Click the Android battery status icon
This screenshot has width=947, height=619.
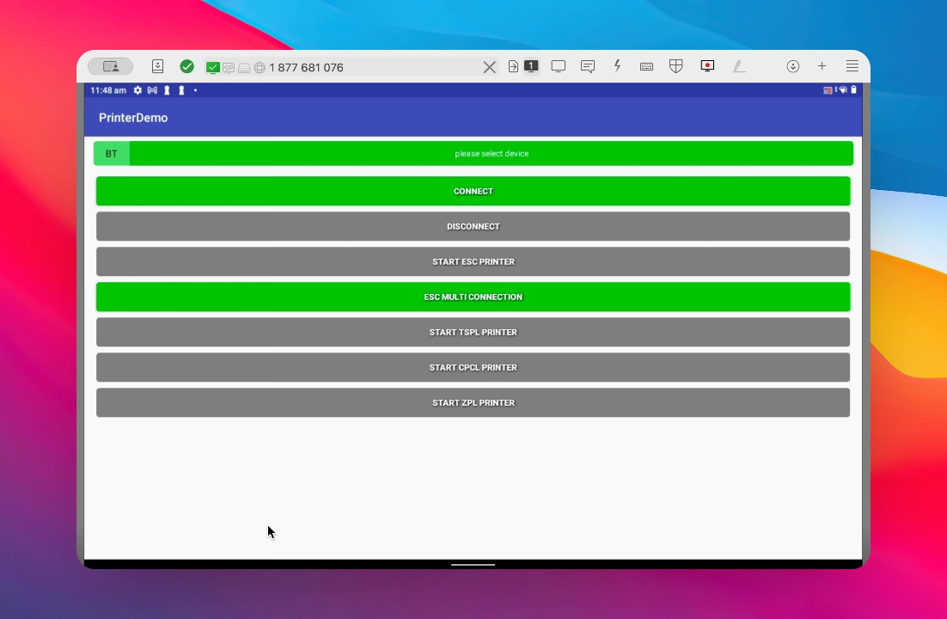853,89
